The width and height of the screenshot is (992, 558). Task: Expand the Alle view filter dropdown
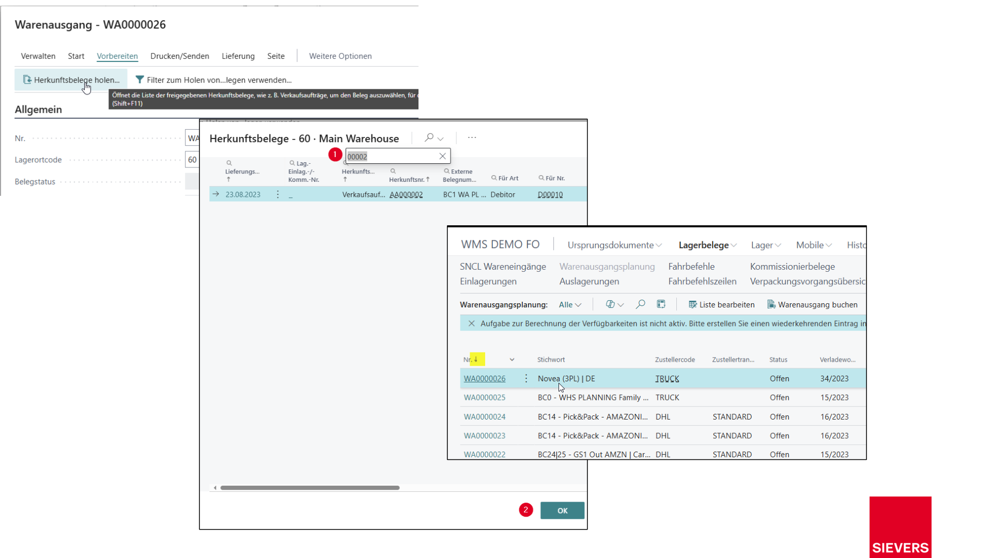tap(570, 305)
